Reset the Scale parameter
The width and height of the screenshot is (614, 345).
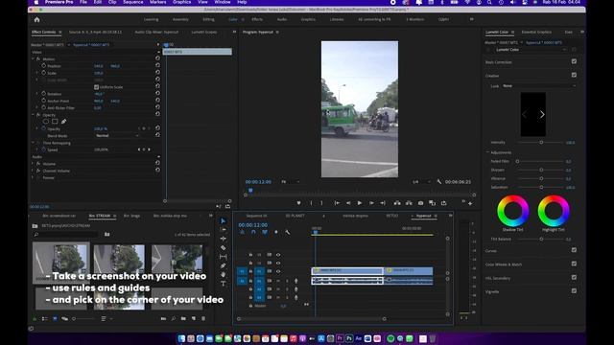click(157, 73)
